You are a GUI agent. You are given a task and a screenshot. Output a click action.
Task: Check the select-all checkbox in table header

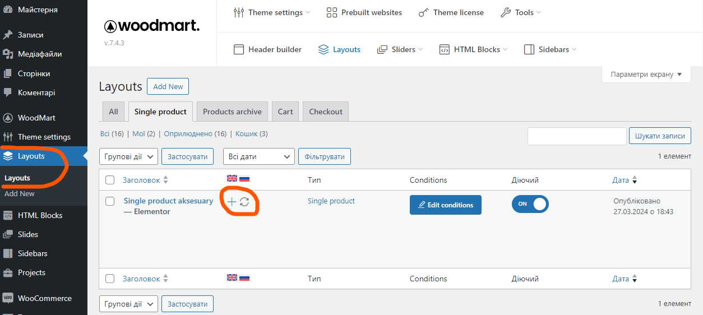110,180
